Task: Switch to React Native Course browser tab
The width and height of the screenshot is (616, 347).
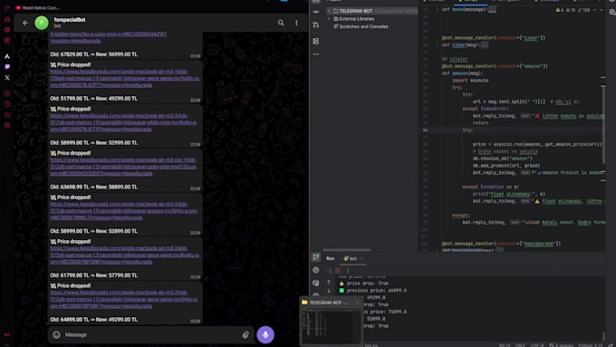Action: pos(37,7)
